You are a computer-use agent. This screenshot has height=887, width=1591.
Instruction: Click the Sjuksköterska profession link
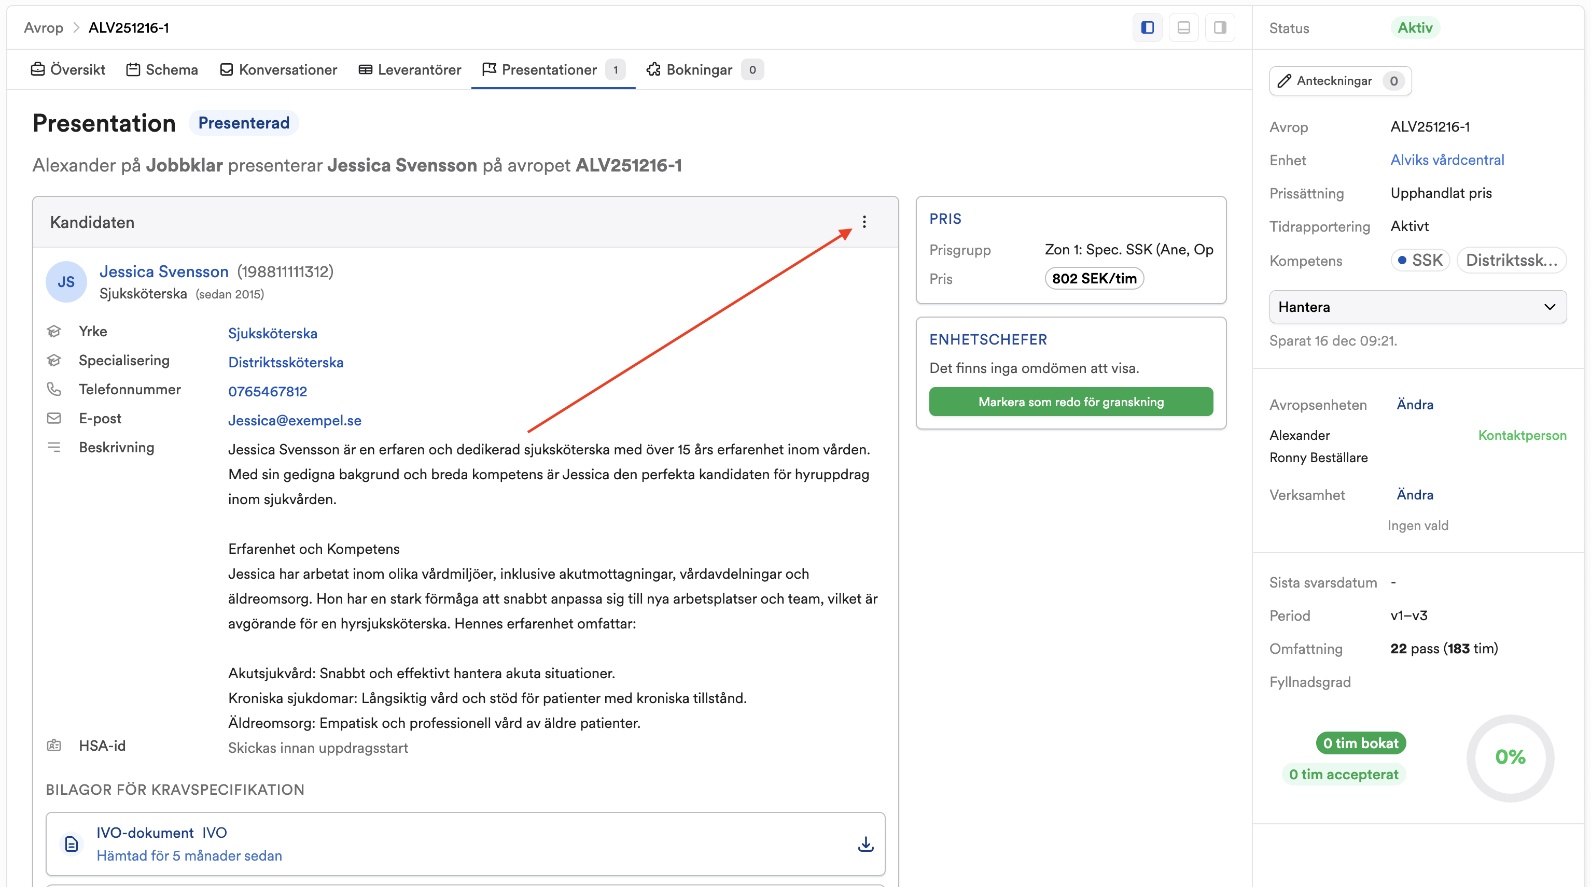click(x=272, y=333)
